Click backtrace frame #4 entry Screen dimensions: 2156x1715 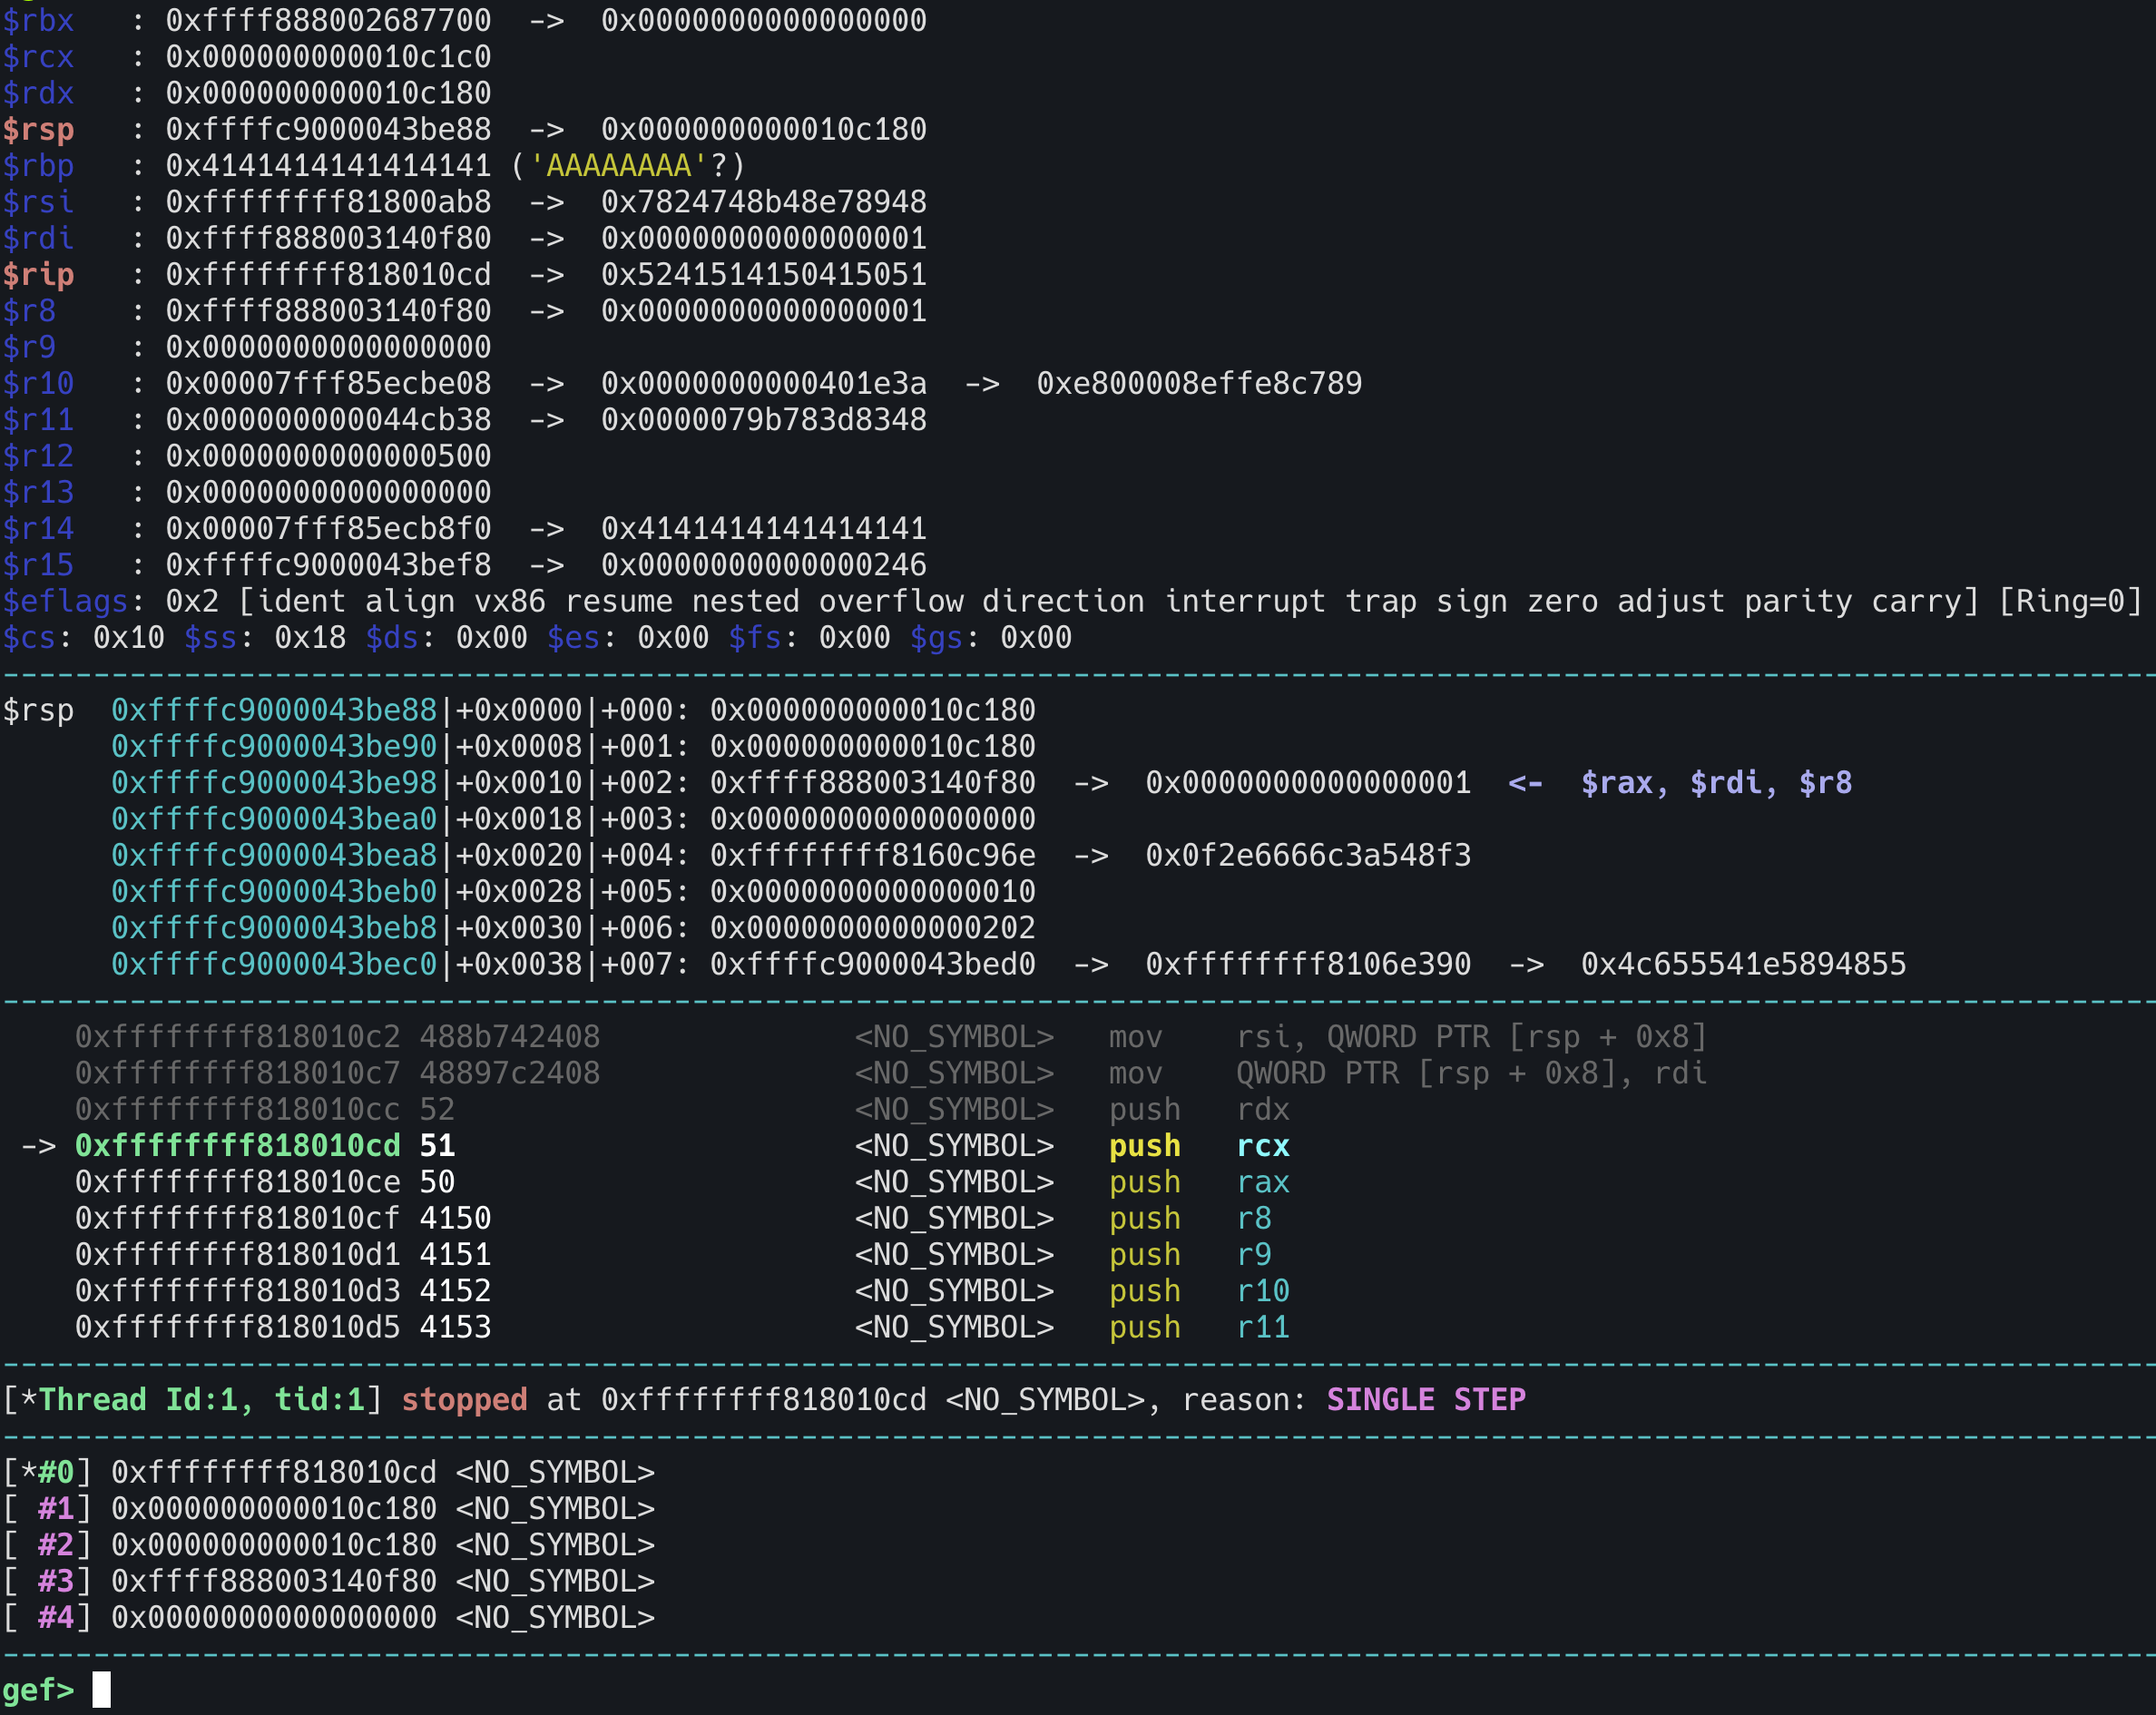(x=330, y=1617)
